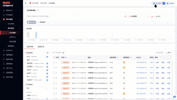Click the admin user avatar icon
This screenshot has height=100, width=177.
(168, 3)
